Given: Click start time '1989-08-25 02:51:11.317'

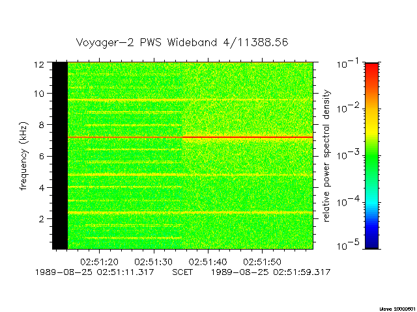Looking at the screenshot, I should (x=94, y=272).
